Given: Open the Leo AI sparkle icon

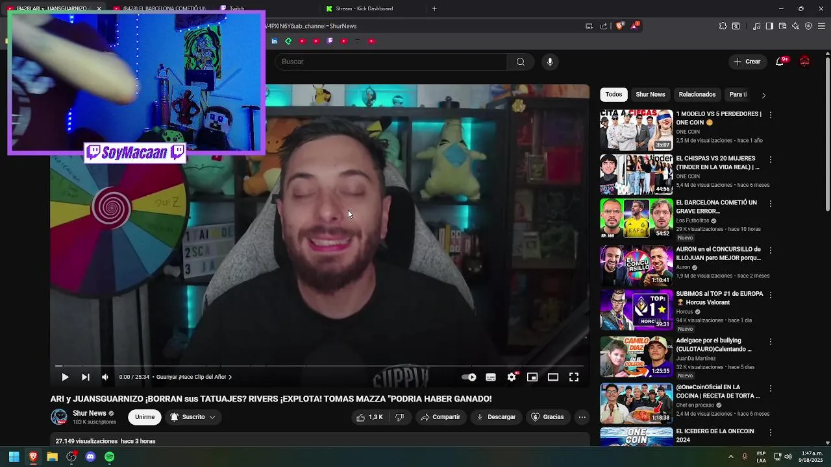Looking at the screenshot, I should point(795,26).
